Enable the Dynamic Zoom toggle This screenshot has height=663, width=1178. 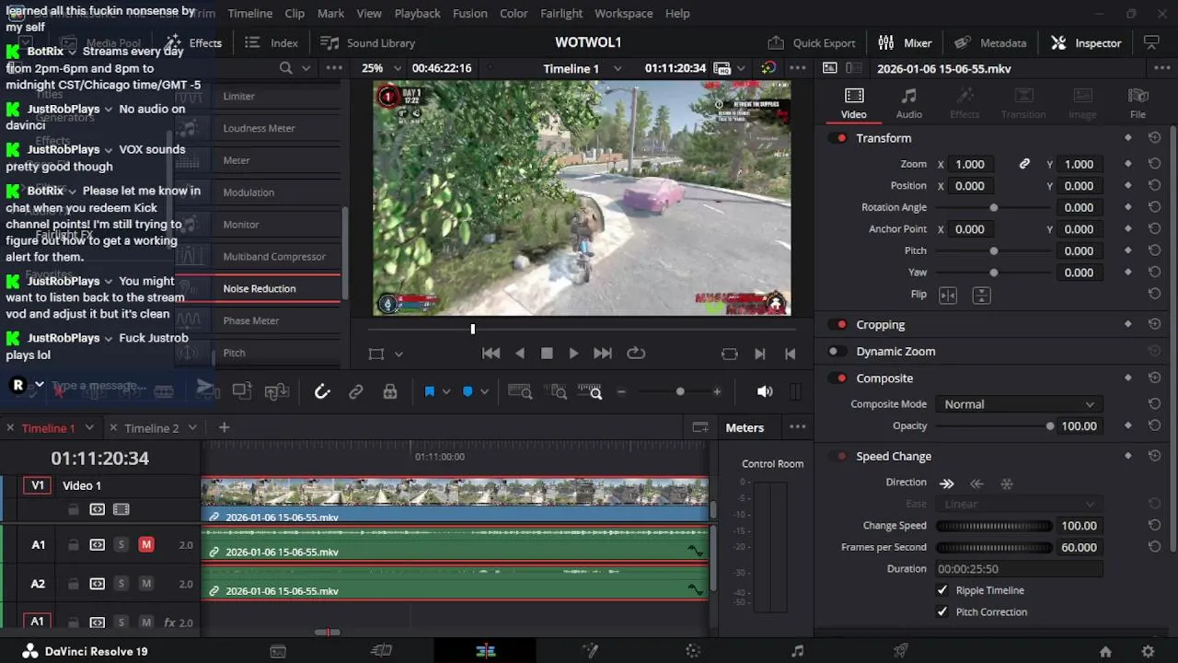[836, 352]
